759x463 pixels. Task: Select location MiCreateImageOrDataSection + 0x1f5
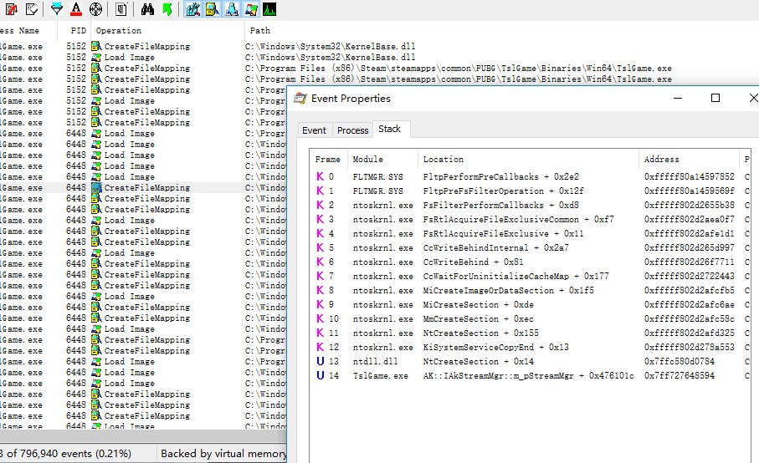[508, 291]
